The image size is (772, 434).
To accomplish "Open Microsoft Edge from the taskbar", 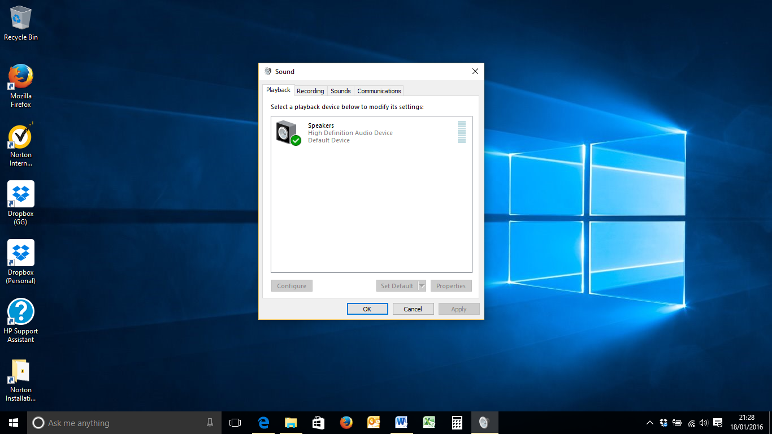I will (263, 423).
